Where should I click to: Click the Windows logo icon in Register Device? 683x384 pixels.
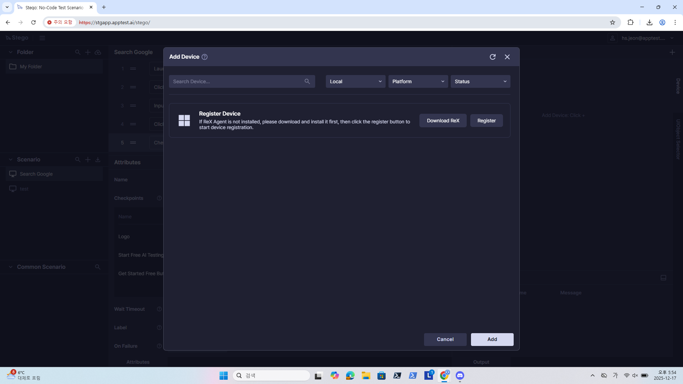pos(184,121)
